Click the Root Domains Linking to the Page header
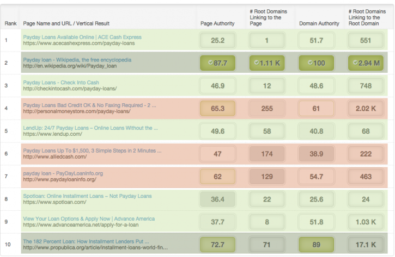Screen dimensions: 395x257 pos(268,17)
